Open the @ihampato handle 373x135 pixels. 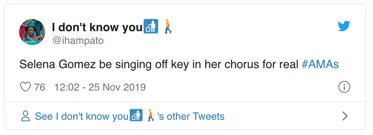[x=78, y=41]
